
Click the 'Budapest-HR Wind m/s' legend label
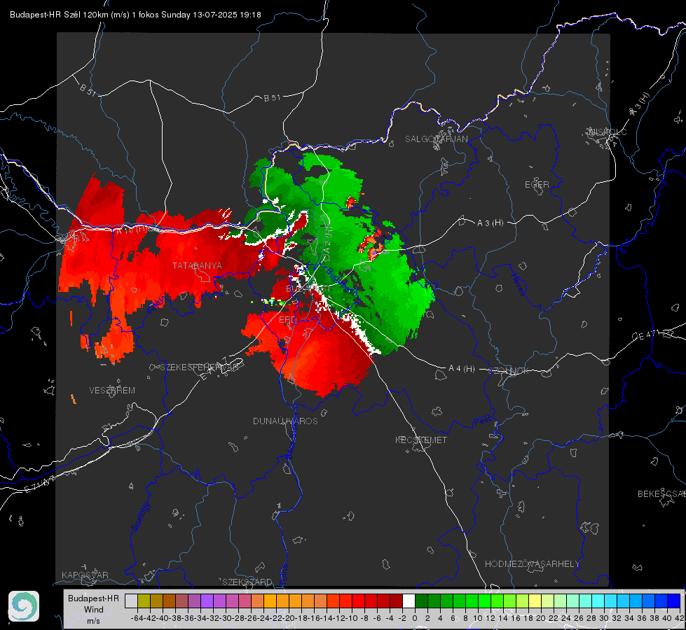point(93,609)
